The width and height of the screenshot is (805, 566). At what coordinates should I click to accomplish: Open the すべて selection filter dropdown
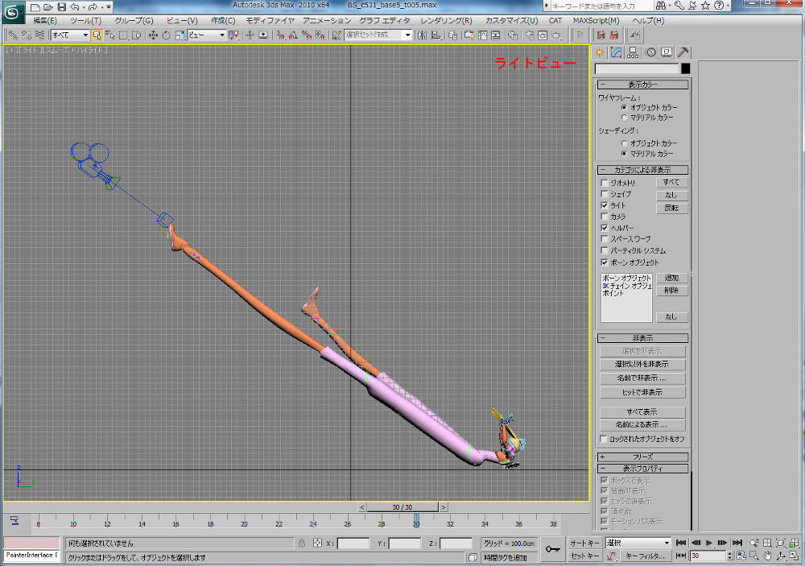pos(70,35)
